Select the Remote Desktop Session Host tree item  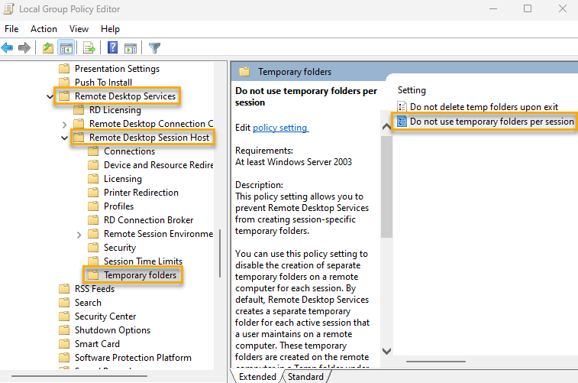point(149,138)
